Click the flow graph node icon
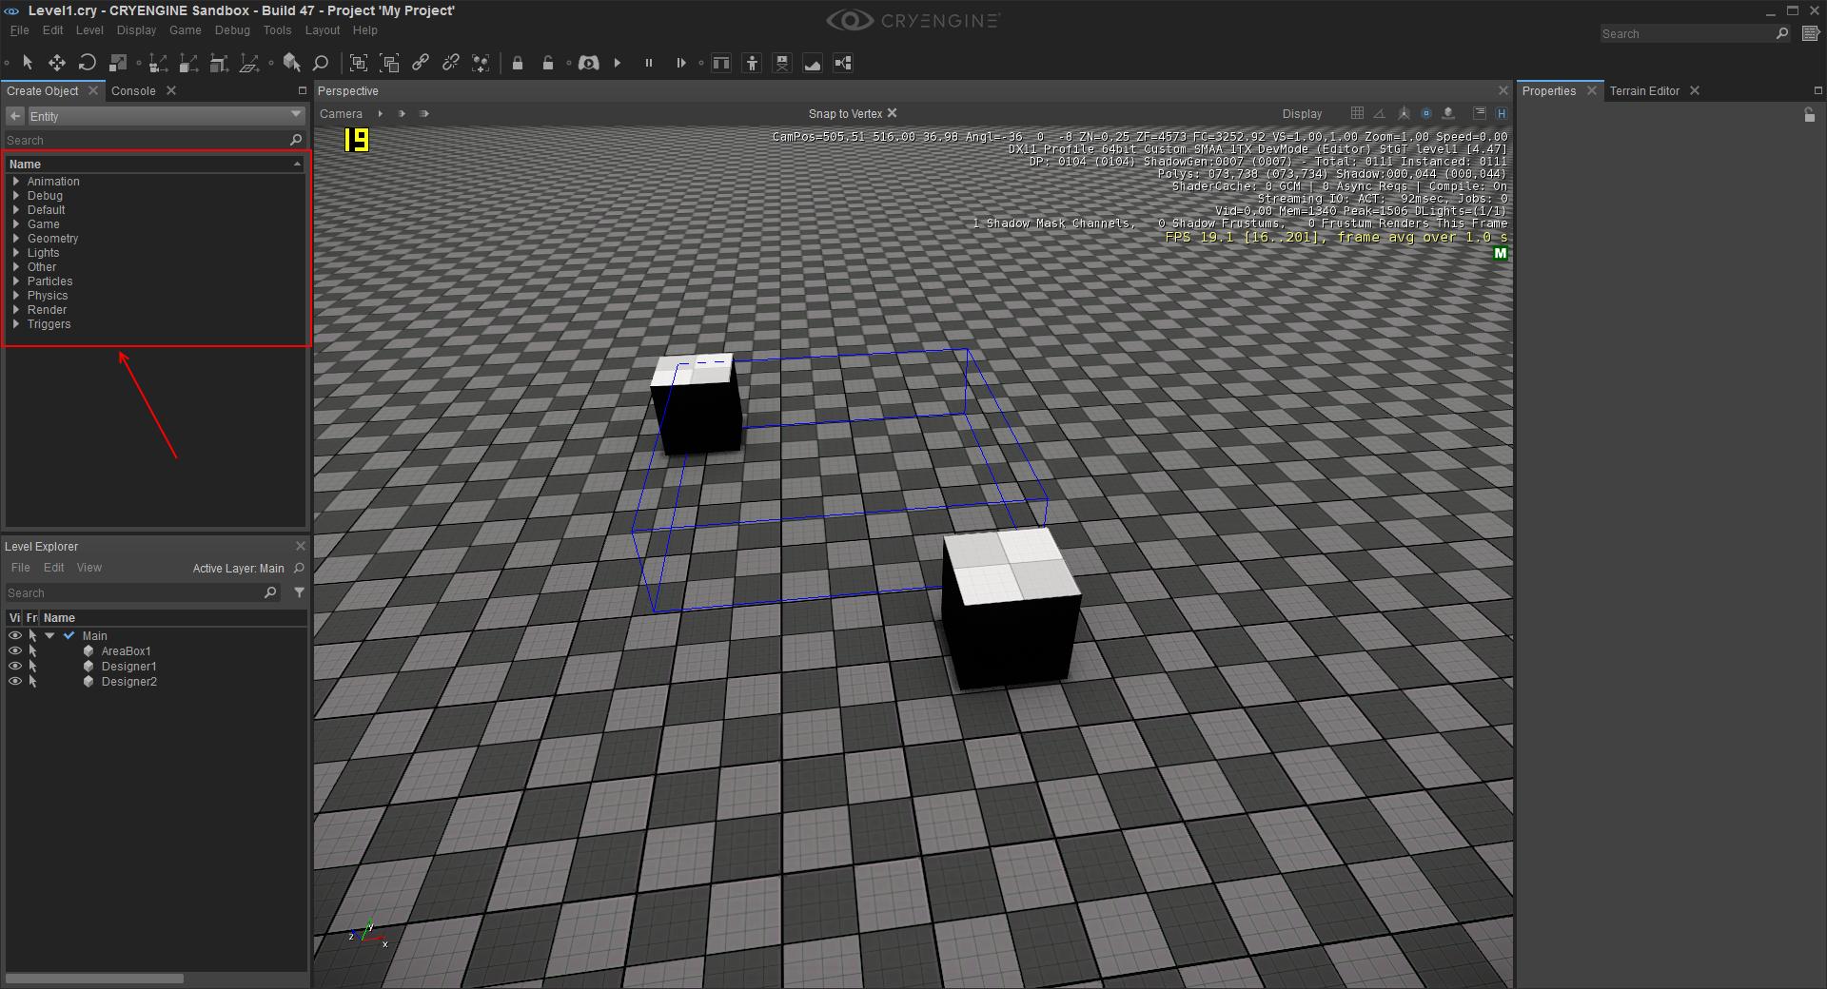 pos(843,63)
